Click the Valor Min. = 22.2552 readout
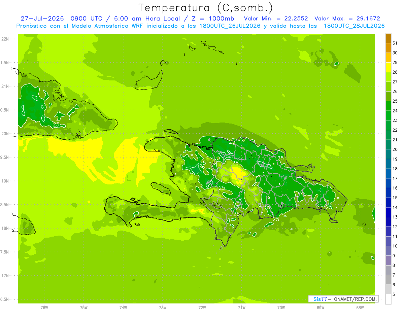The width and height of the screenshot is (404, 312). pos(276,19)
